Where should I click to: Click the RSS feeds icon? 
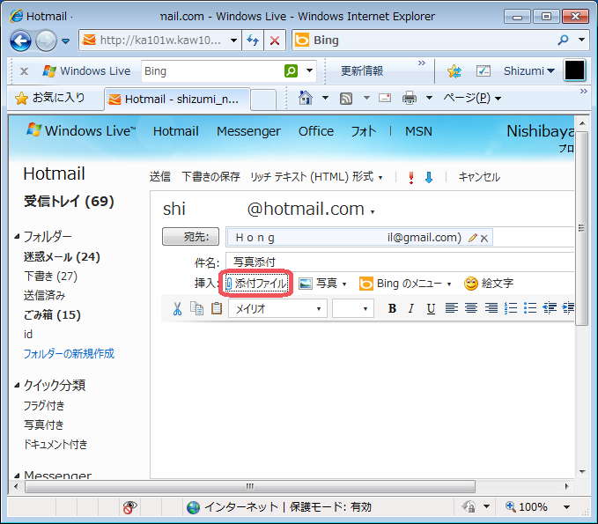346,99
